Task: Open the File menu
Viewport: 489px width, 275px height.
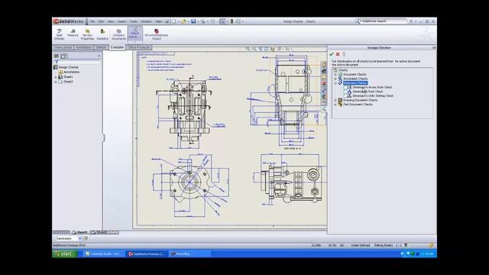Action: click(x=92, y=21)
